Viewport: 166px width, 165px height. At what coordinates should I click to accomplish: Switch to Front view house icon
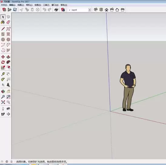(107, 10)
